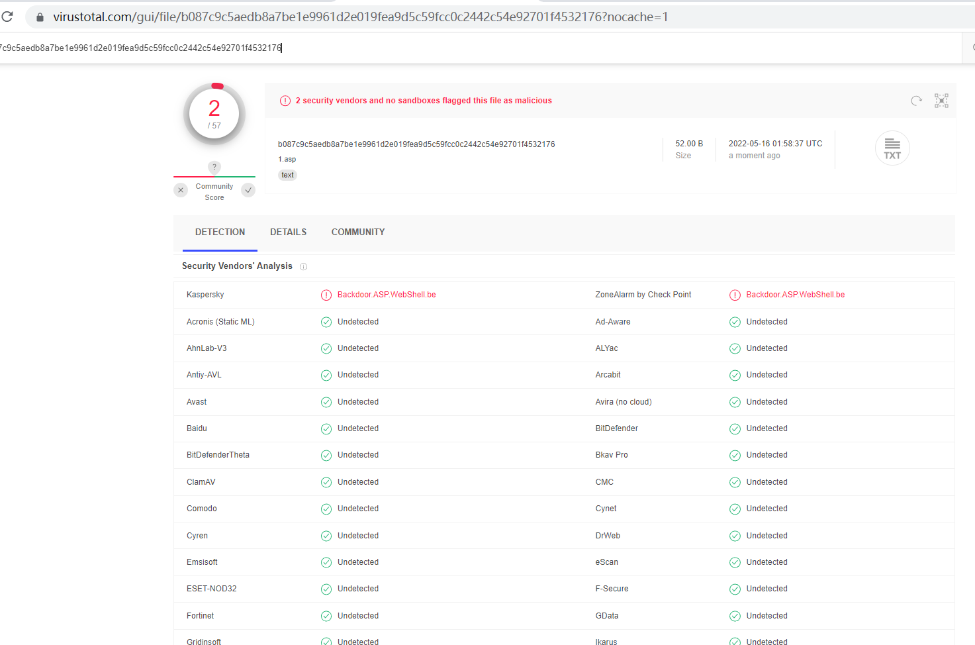
Task: Click the padlock site security icon
Action: (x=40, y=17)
